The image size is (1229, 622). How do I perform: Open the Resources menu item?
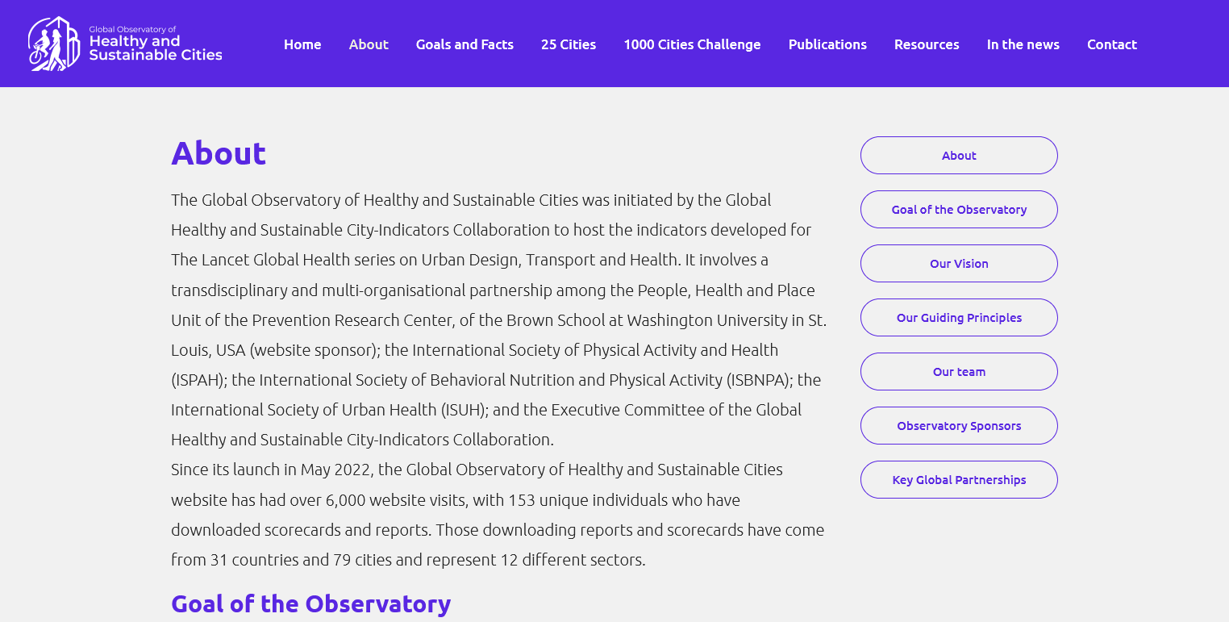tap(927, 44)
